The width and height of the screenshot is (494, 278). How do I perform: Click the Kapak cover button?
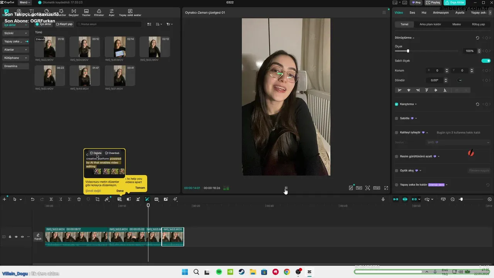pos(38,237)
